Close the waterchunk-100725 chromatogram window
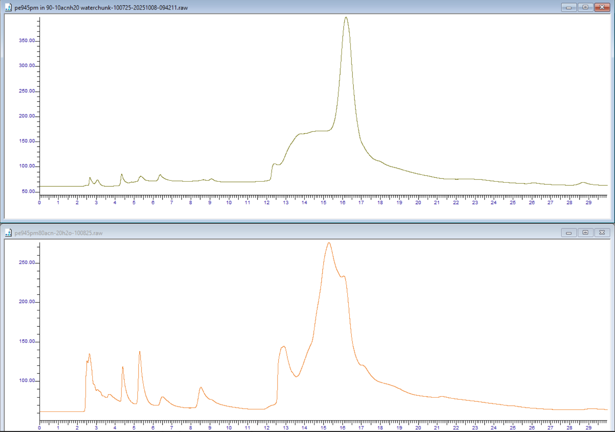The height and width of the screenshot is (432, 615). coord(601,7)
